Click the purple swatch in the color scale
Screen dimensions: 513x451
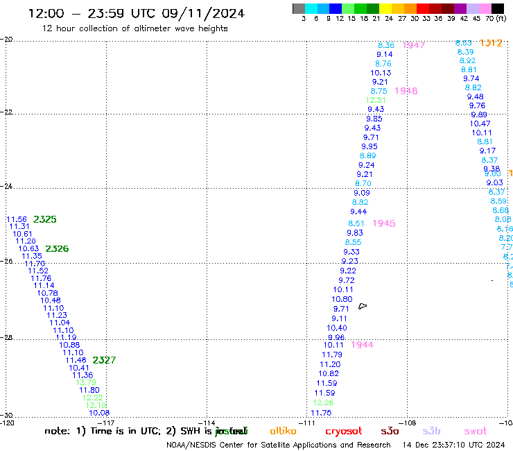coord(460,8)
